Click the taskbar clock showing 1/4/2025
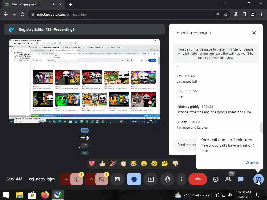The image size is (267, 200). point(243,195)
